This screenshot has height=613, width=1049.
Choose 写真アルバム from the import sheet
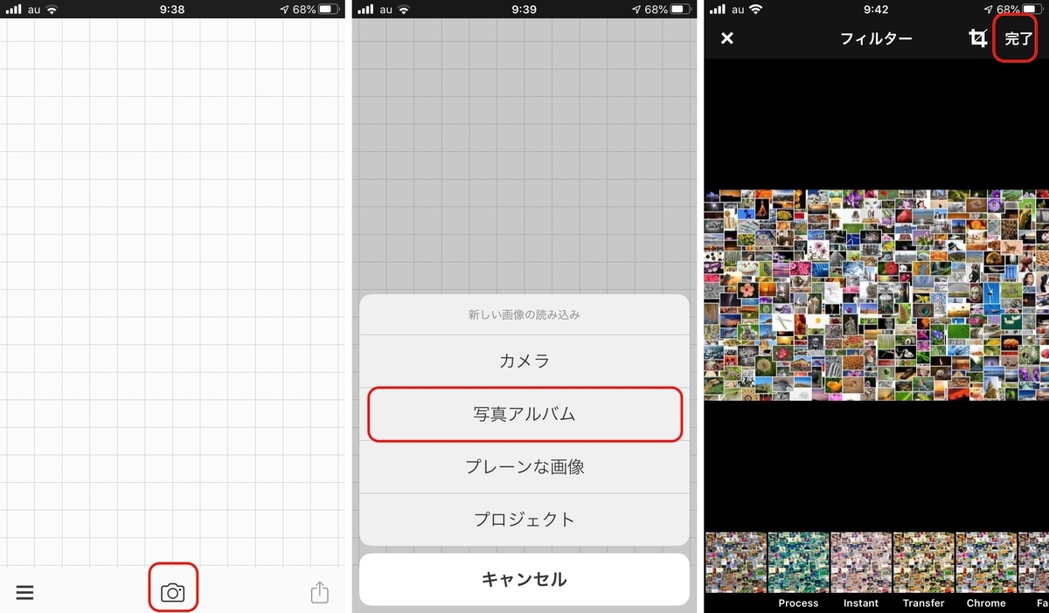click(x=524, y=415)
